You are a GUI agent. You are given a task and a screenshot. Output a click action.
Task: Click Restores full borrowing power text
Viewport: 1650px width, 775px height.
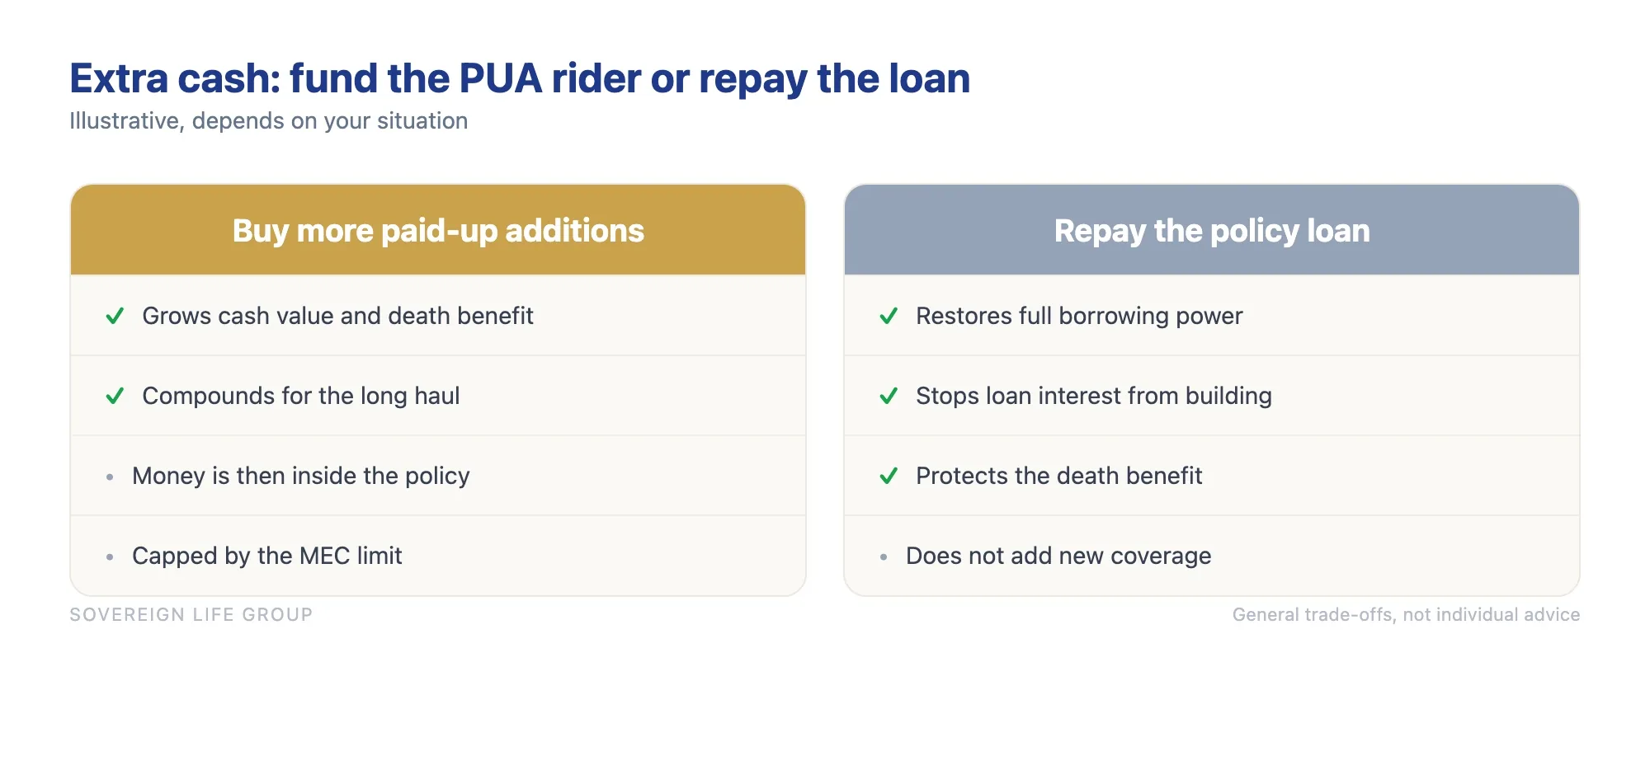pyautogui.click(x=1079, y=316)
